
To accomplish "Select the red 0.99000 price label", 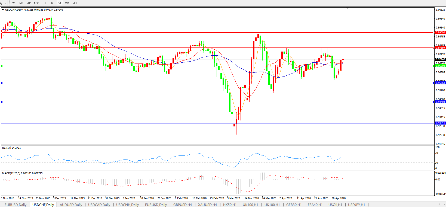I will (440, 33).
